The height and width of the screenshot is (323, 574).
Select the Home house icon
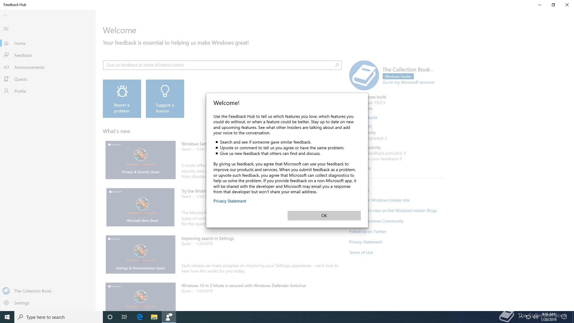point(6,43)
